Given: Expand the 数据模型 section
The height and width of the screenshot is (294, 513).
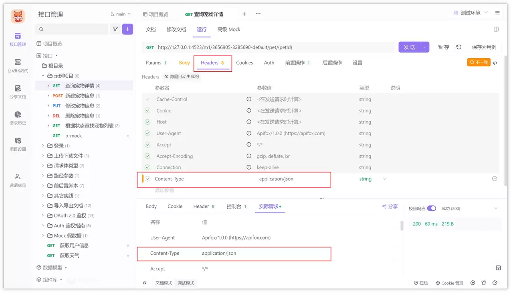Looking at the screenshot, I should point(66,268).
